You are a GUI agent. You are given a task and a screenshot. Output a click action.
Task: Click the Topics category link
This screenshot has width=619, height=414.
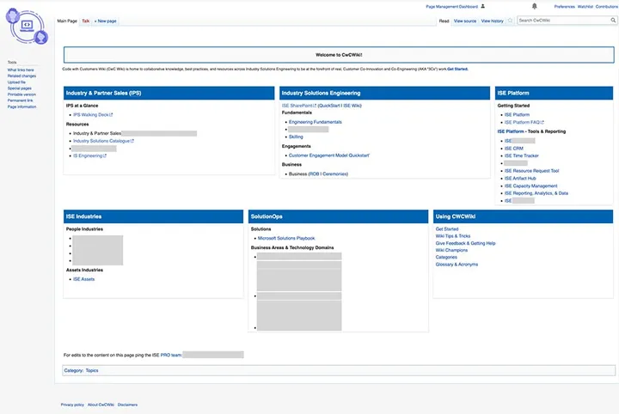click(x=92, y=370)
